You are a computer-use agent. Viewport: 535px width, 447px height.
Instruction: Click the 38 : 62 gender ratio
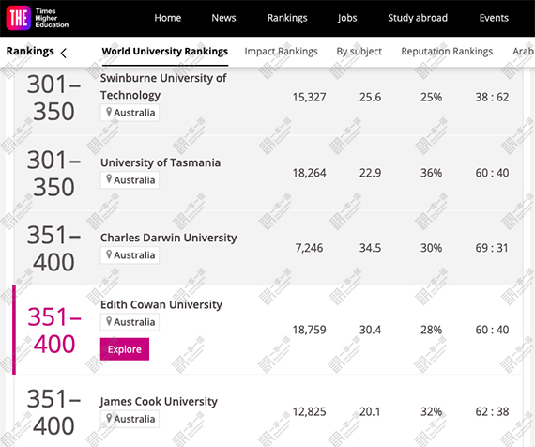[492, 98]
